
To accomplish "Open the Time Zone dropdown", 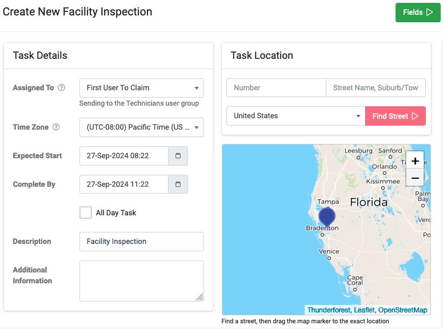I will (142, 127).
